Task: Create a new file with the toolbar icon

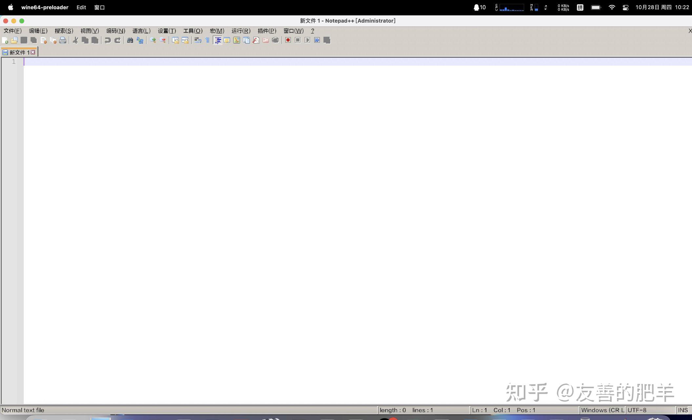Action: tap(5, 40)
